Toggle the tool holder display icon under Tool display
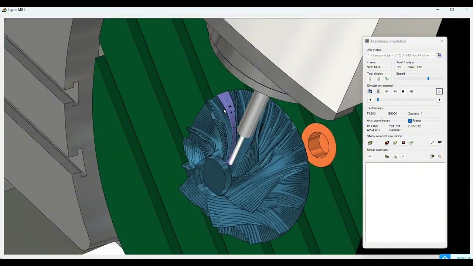This screenshot has height=266, width=473. (378, 79)
